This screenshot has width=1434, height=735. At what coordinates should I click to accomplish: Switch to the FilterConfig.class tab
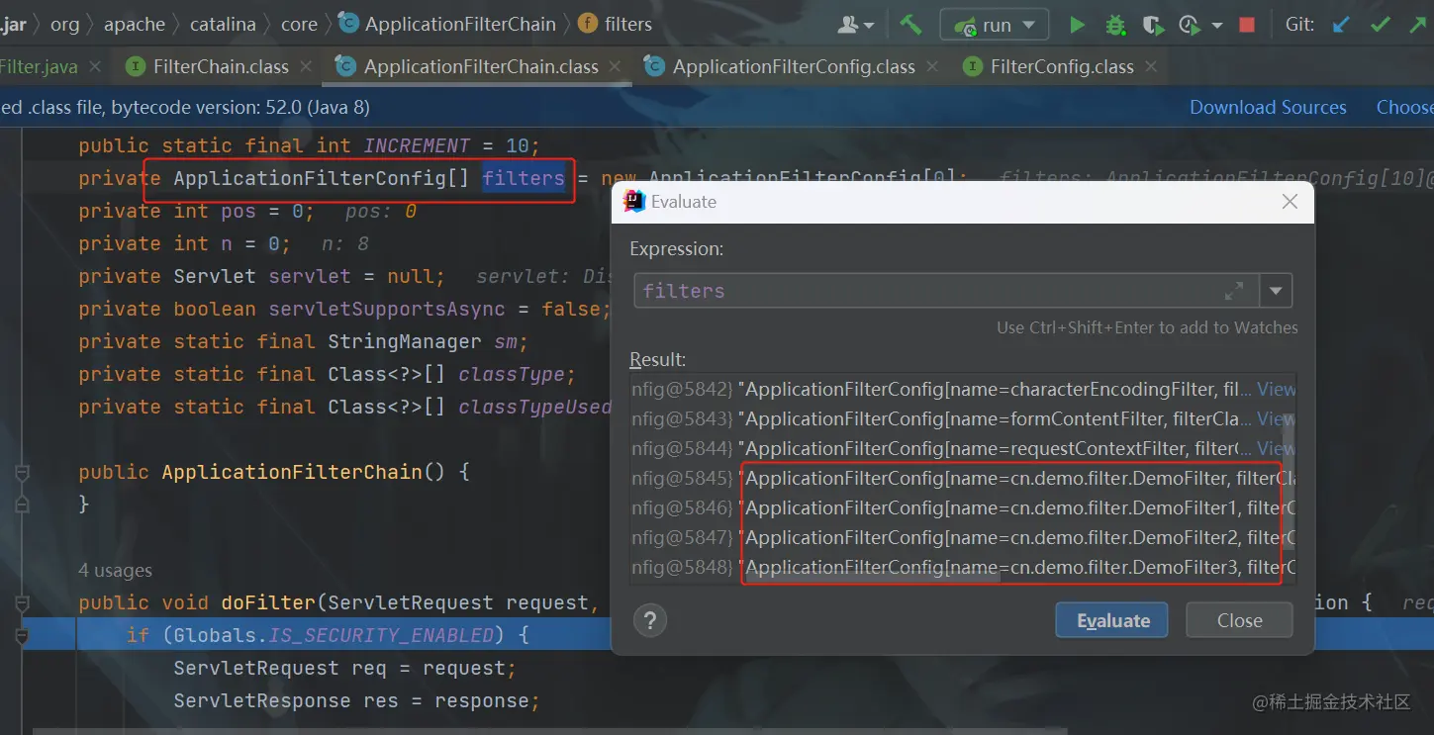(1062, 66)
